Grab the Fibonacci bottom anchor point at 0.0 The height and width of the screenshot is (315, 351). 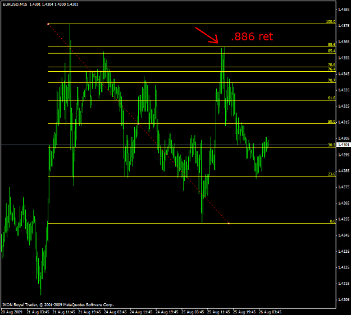229,224
